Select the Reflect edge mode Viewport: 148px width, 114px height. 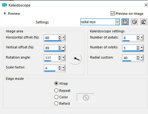[56, 104]
